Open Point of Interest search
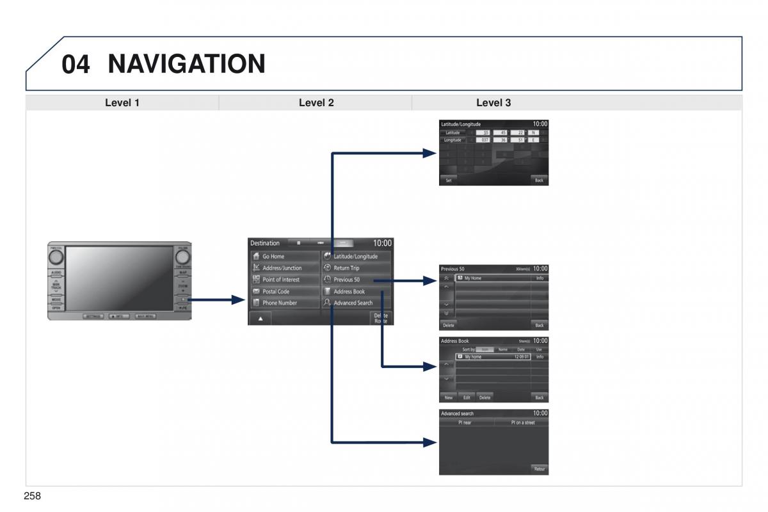 [285, 280]
